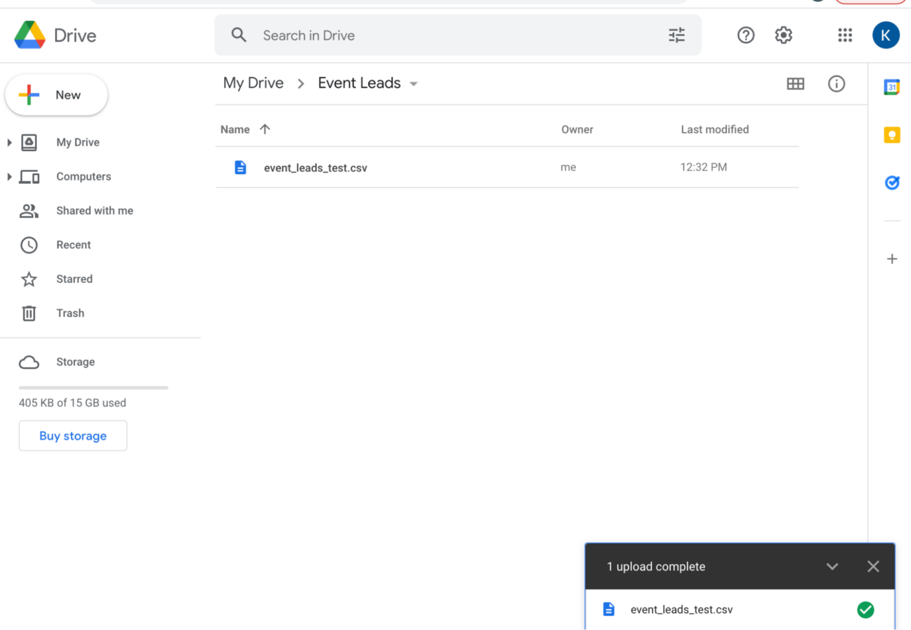Open the Google apps grid
Image resolution: width=911 pixels, height=630 pixels.
tap(845, 35)
